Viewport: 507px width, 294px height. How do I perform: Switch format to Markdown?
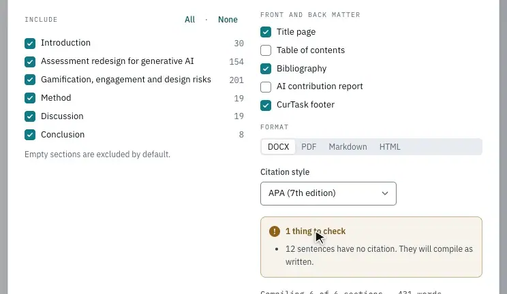click(x=348, y=147)
